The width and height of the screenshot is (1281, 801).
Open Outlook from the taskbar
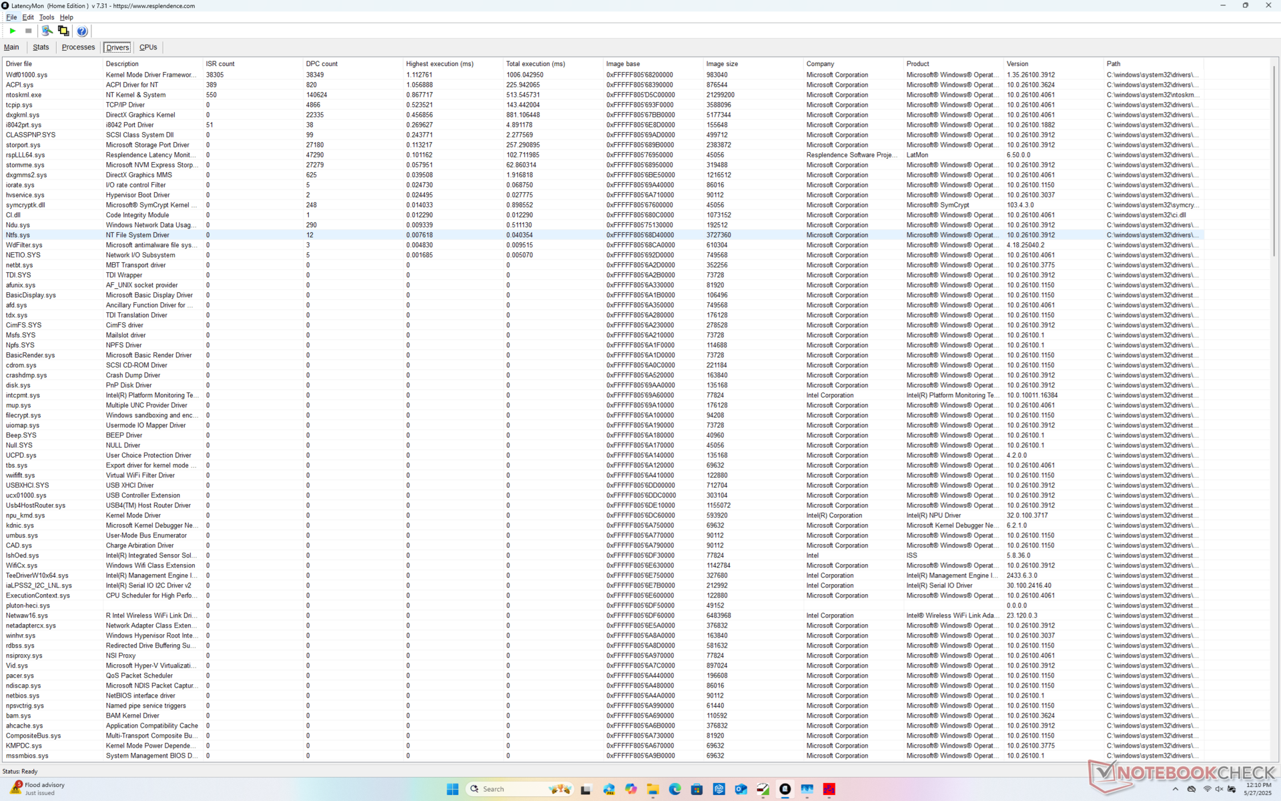point(741,789)
